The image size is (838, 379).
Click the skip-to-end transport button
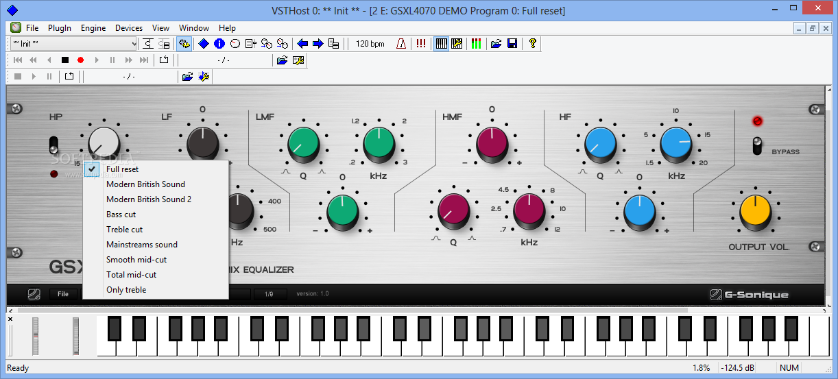[x=144, y=60]
